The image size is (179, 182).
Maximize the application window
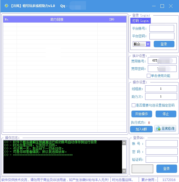click(x=162, y=6)
